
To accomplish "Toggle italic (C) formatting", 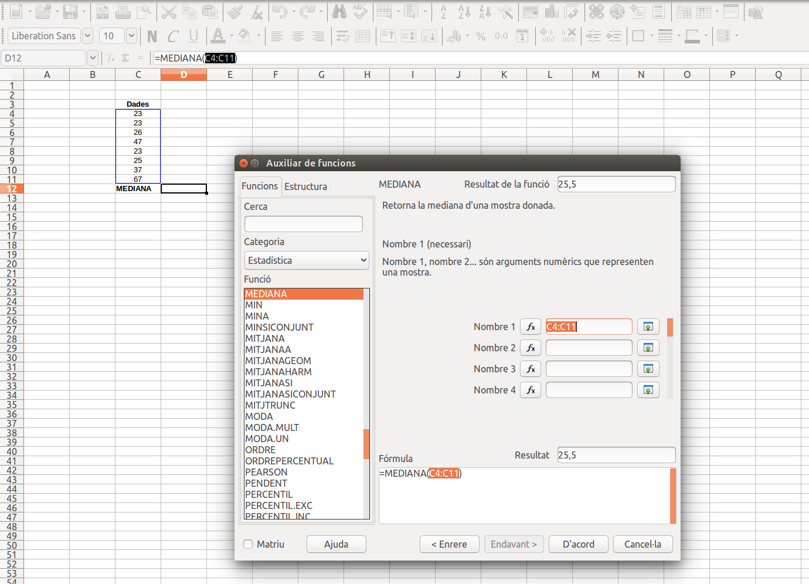I will click(173, 36).
